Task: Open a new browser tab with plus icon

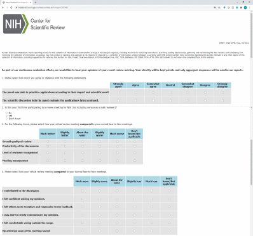Action: [x=35, y=3]
